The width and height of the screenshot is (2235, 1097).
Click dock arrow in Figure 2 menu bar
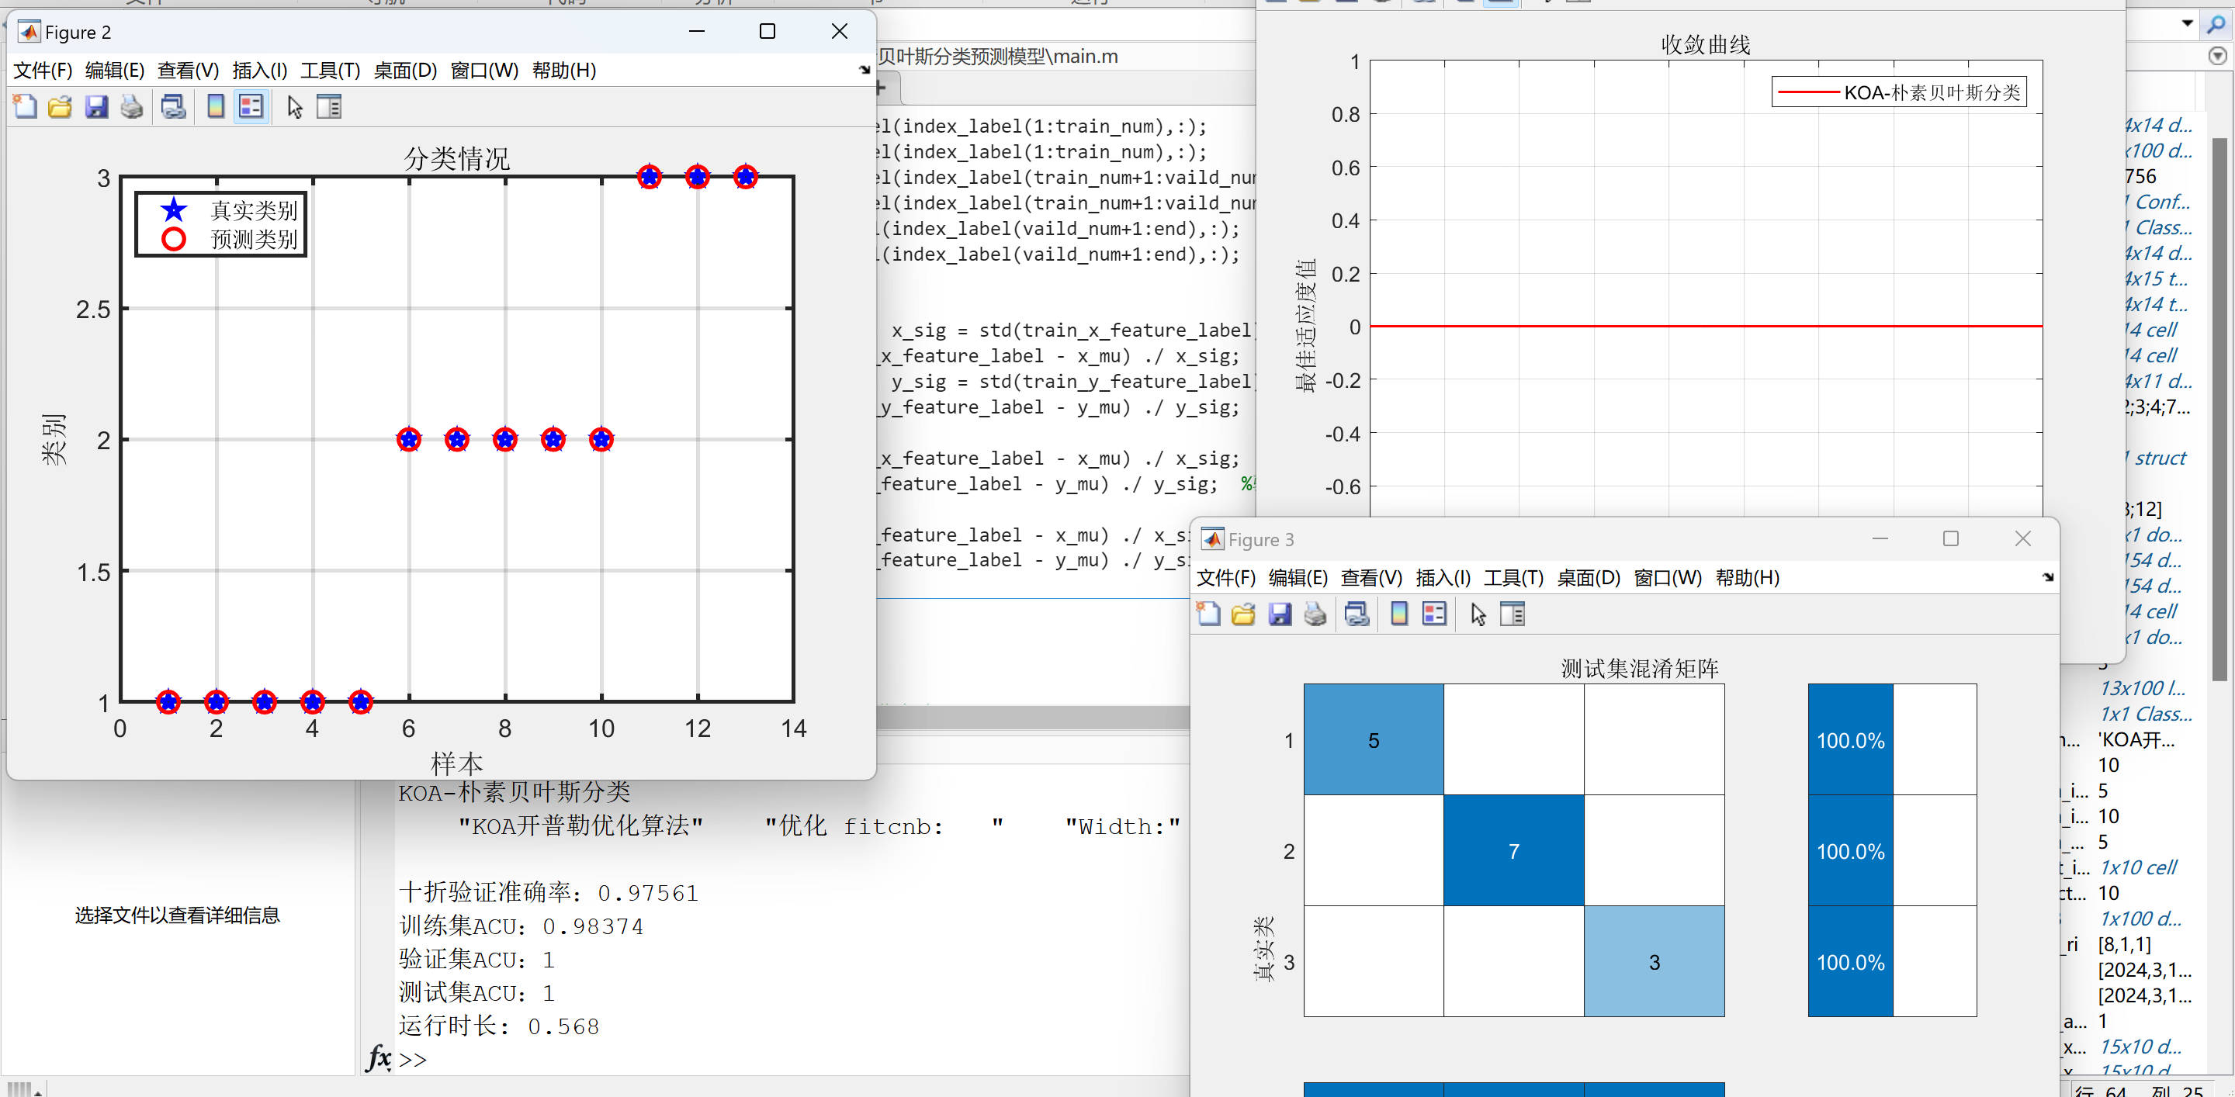pyautogui.click(x=865, y=69)
